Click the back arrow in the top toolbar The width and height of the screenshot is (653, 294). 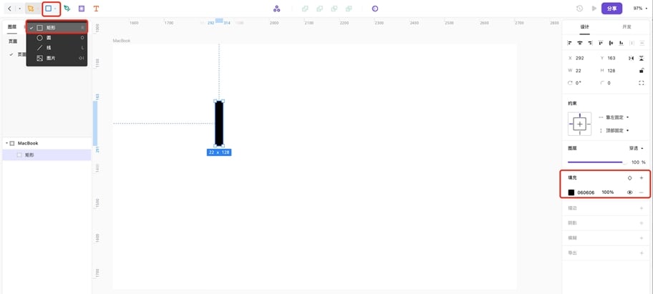(x=10, y=9)
